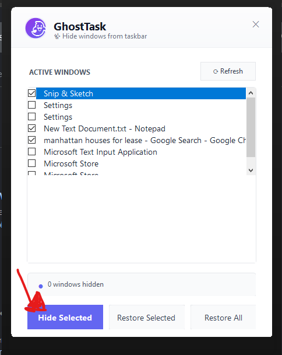Screen dimensions: 282x355
Task: Click the window list scrollbar thumb
Action: [251, 127]
